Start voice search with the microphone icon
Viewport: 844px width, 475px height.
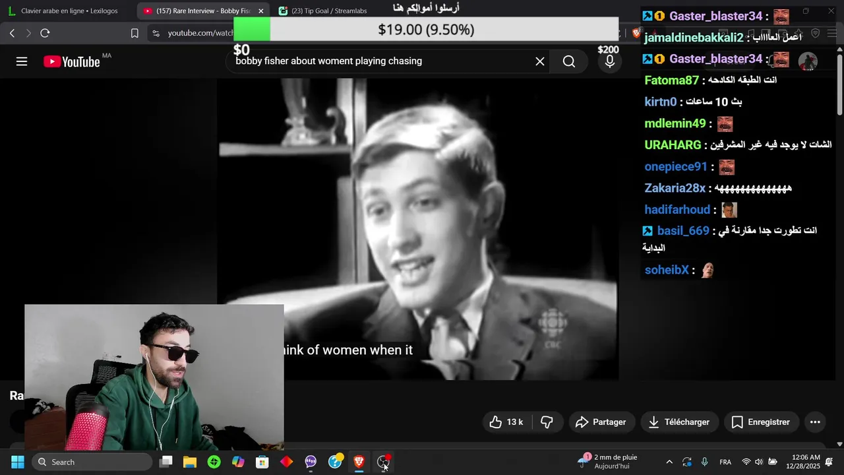coord(610,61)
